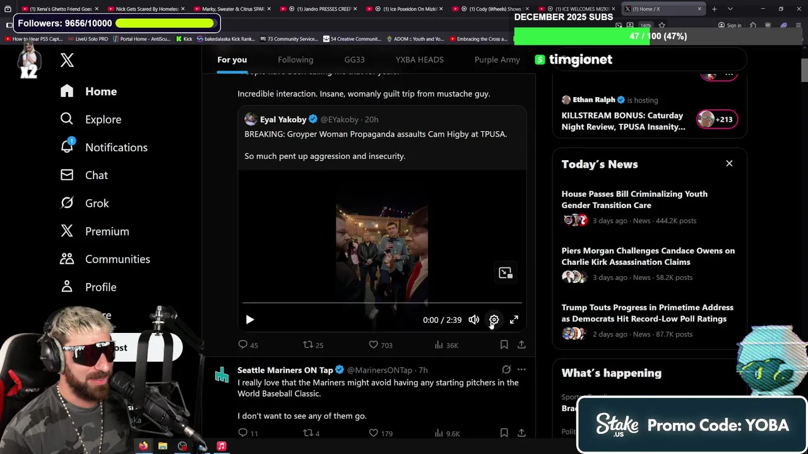
Task: Open Premium in the sidebar
Action: coord(95,231)
